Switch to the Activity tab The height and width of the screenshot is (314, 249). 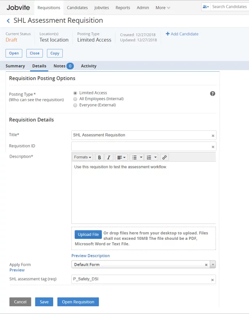click(x=88, y=66)
